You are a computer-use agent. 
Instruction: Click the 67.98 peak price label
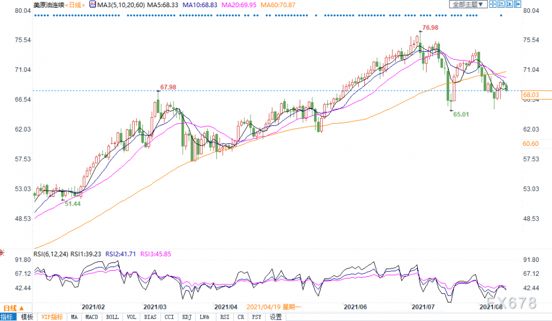(x=168, y=87)
